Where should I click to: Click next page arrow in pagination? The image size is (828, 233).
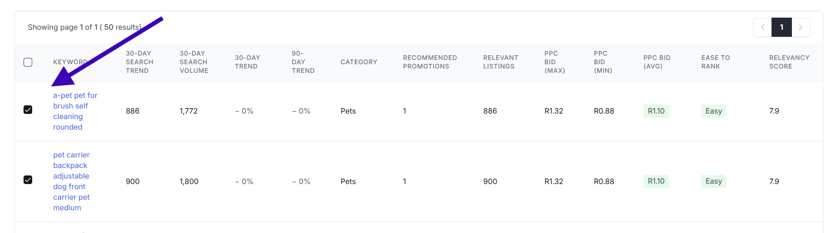[x=801, y=27]
